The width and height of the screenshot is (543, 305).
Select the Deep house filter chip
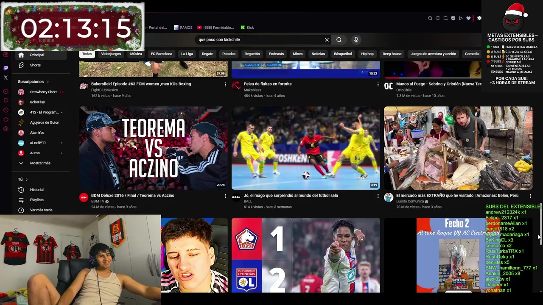(x=392, y=54)
